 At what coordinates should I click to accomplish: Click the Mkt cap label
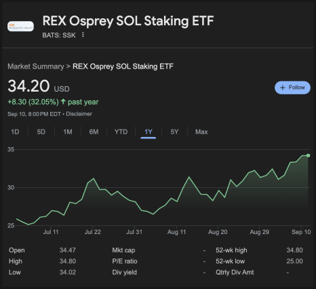click(x=123, y=250)
